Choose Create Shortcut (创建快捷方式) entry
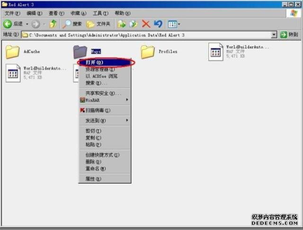 pyautogui.click(x=105, y=155)
